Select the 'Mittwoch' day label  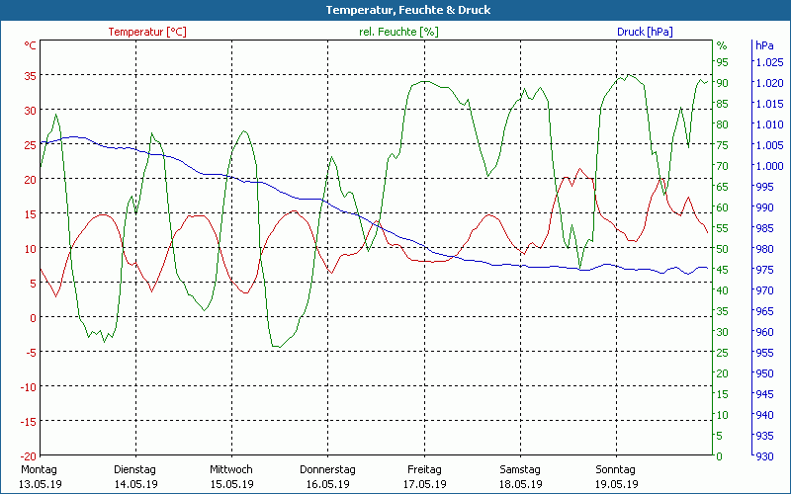231,469
